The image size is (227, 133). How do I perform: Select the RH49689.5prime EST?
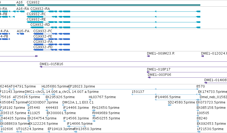pyautogui.click(x=94, y=116)
